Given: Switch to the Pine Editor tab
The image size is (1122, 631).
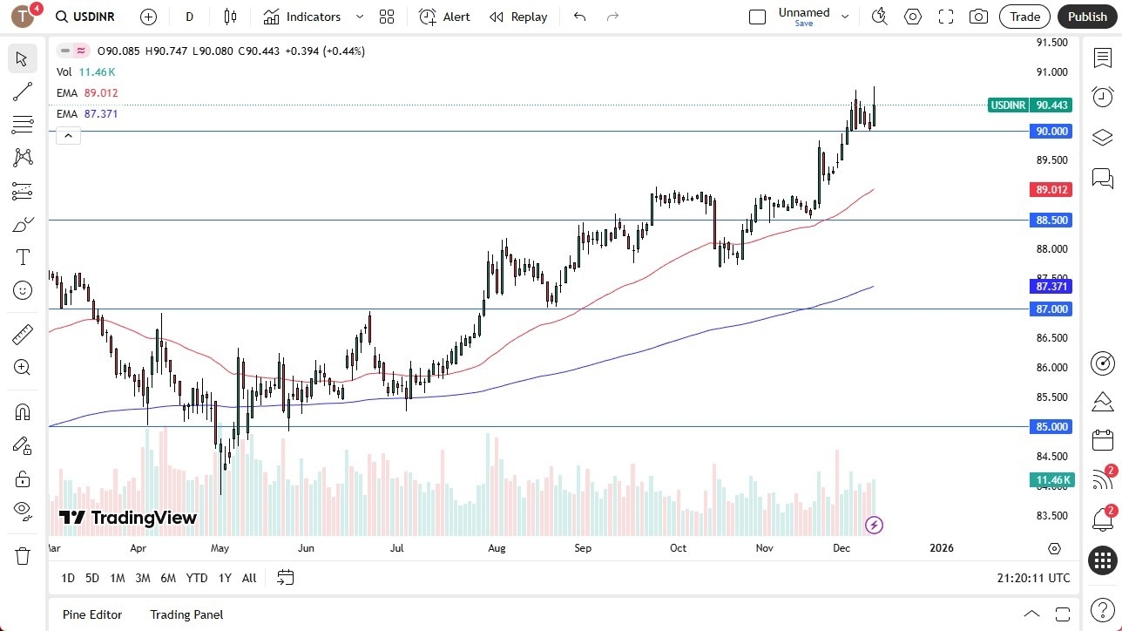Looking at the screenshot, I should coord(91,614).
